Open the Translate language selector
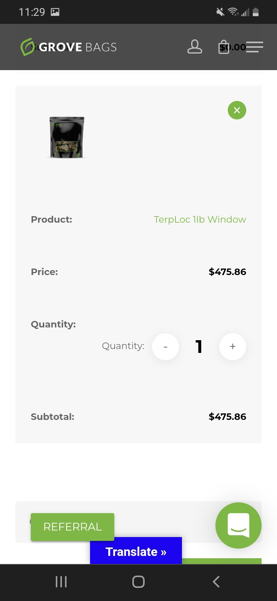This screenshot has height=601, width=277. (x=136, y=552)
